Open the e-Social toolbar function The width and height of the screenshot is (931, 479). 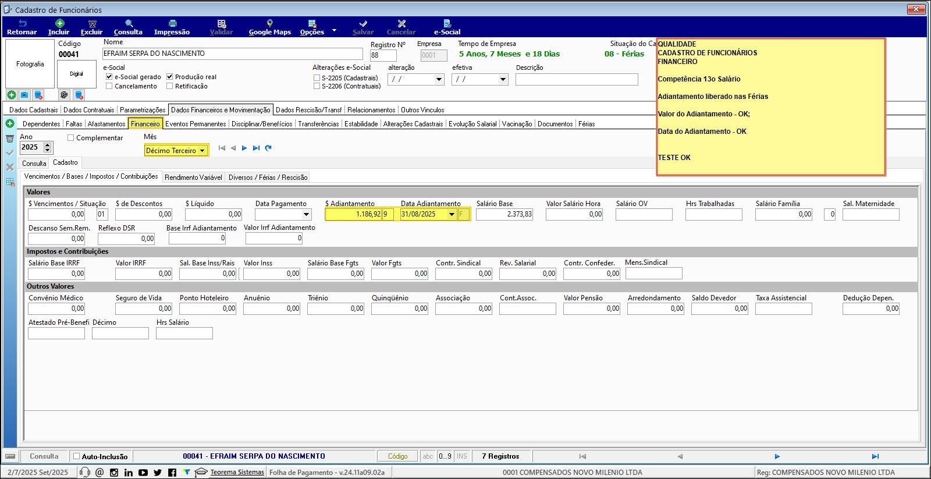pyautogui.click(x=447, y=27)
